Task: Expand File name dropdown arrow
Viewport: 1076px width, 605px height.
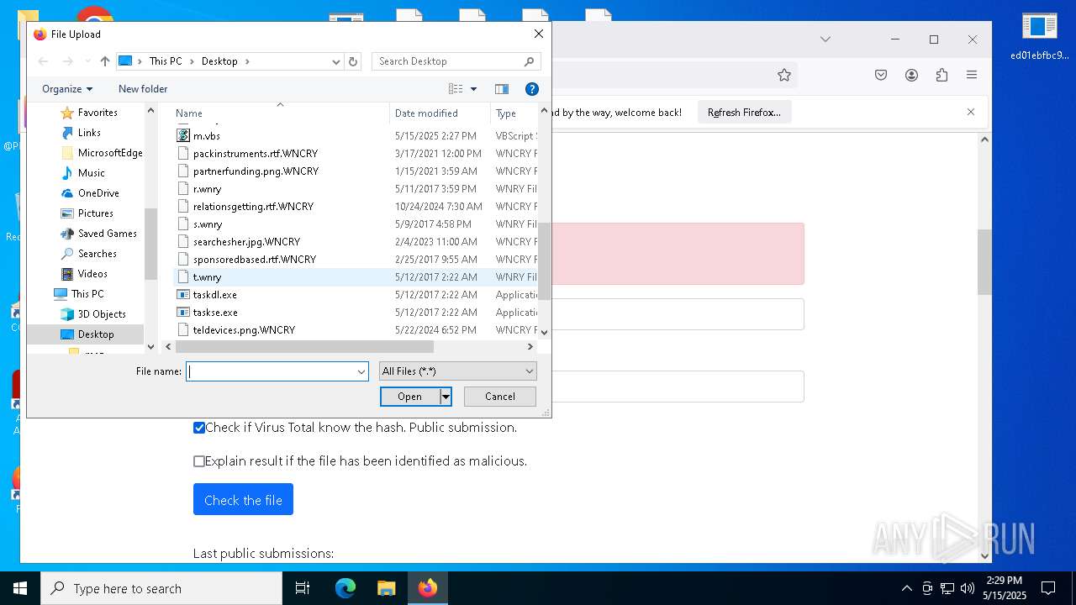Action: (x=361, y=371)
